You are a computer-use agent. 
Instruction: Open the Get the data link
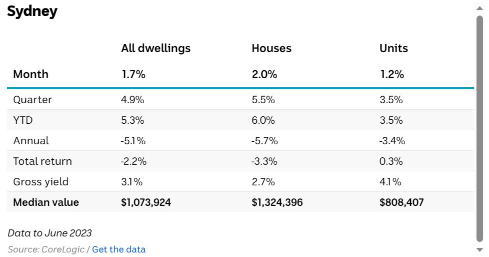[118, 249]
